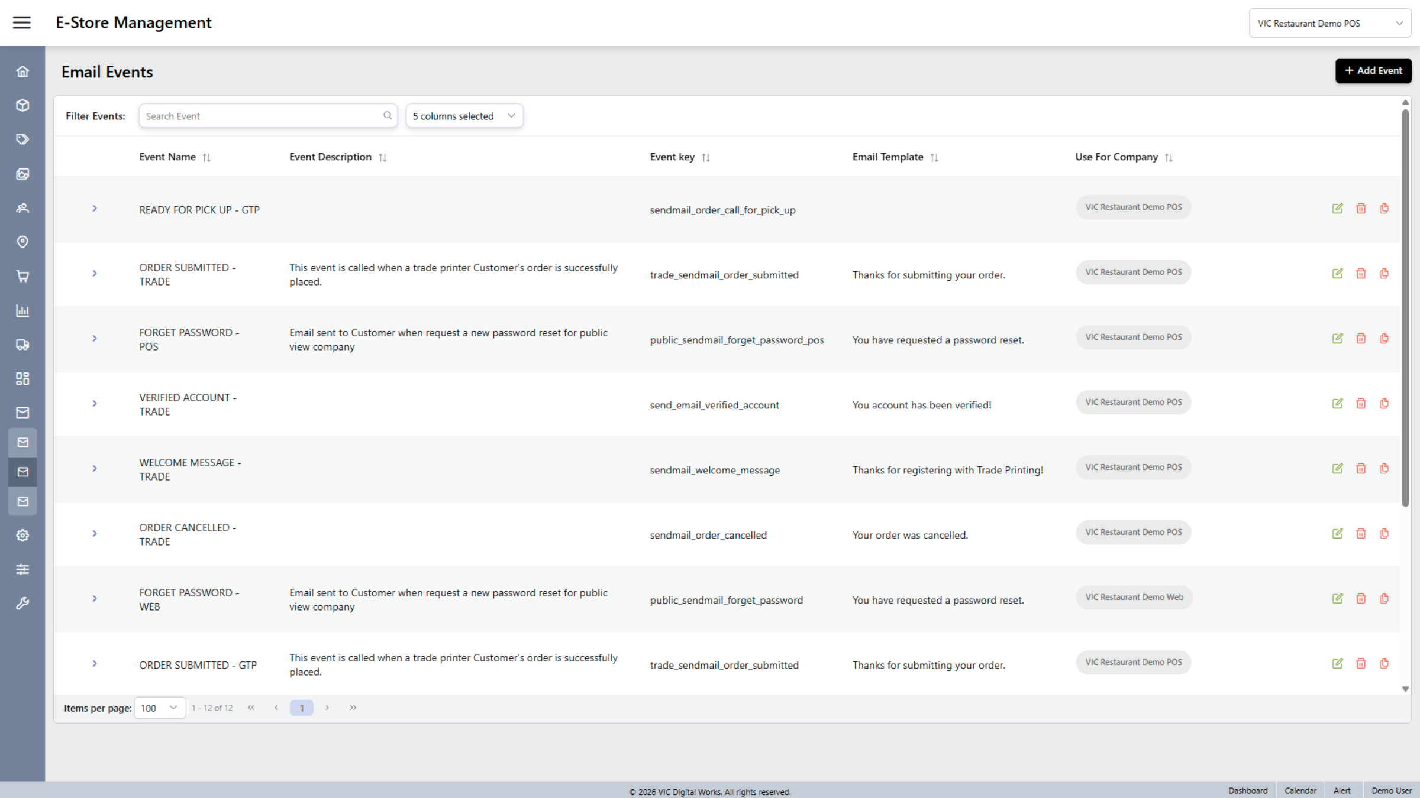Screen dimensions: 1420x798
Task: Open the VIC Restaurant Demo POS company selector
Action: pyautogui.click(x=1329, y=24)
